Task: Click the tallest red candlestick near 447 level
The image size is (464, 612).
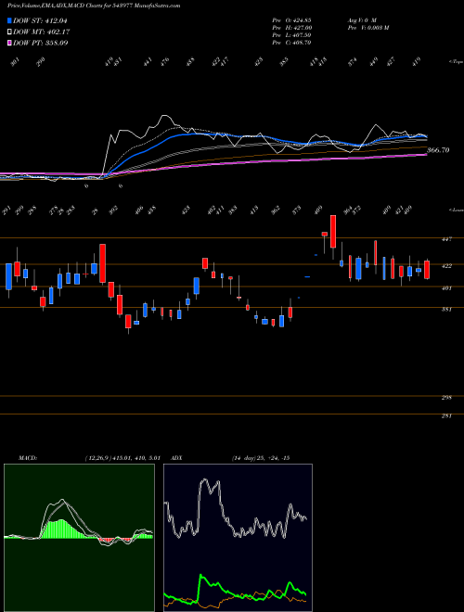Action: tap(333, 232)
